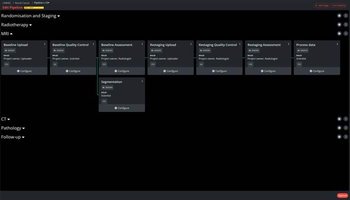Click the ID tag on the Process data card
Viewport: 350px width, 200px height.
303,50
